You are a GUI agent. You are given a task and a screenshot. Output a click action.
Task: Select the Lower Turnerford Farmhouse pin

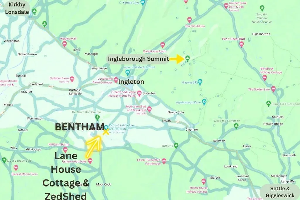(164, 161)
